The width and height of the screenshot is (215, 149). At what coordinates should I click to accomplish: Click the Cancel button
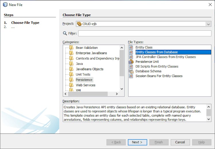pos(180,142)
